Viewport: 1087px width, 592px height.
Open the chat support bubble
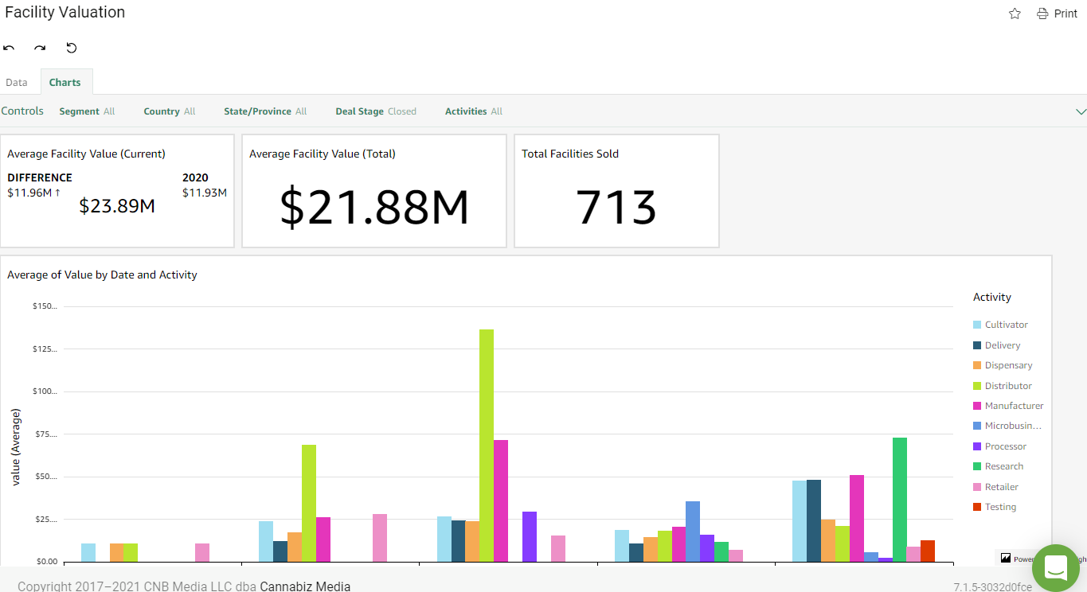(x=1055, y=567)
